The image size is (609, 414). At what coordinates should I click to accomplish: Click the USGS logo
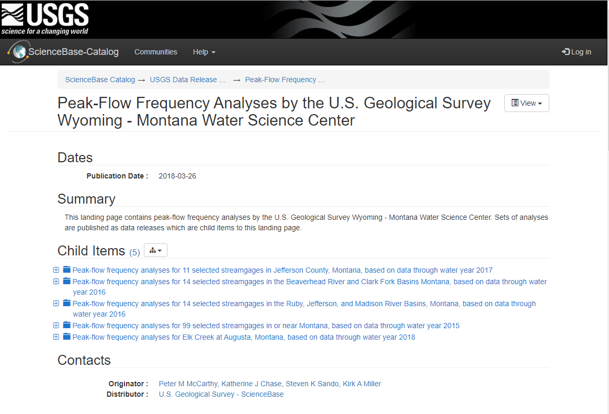click(44, 17)
